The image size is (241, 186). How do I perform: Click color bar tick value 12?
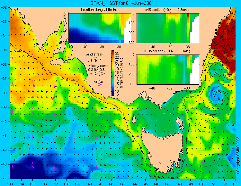(117, 95)
